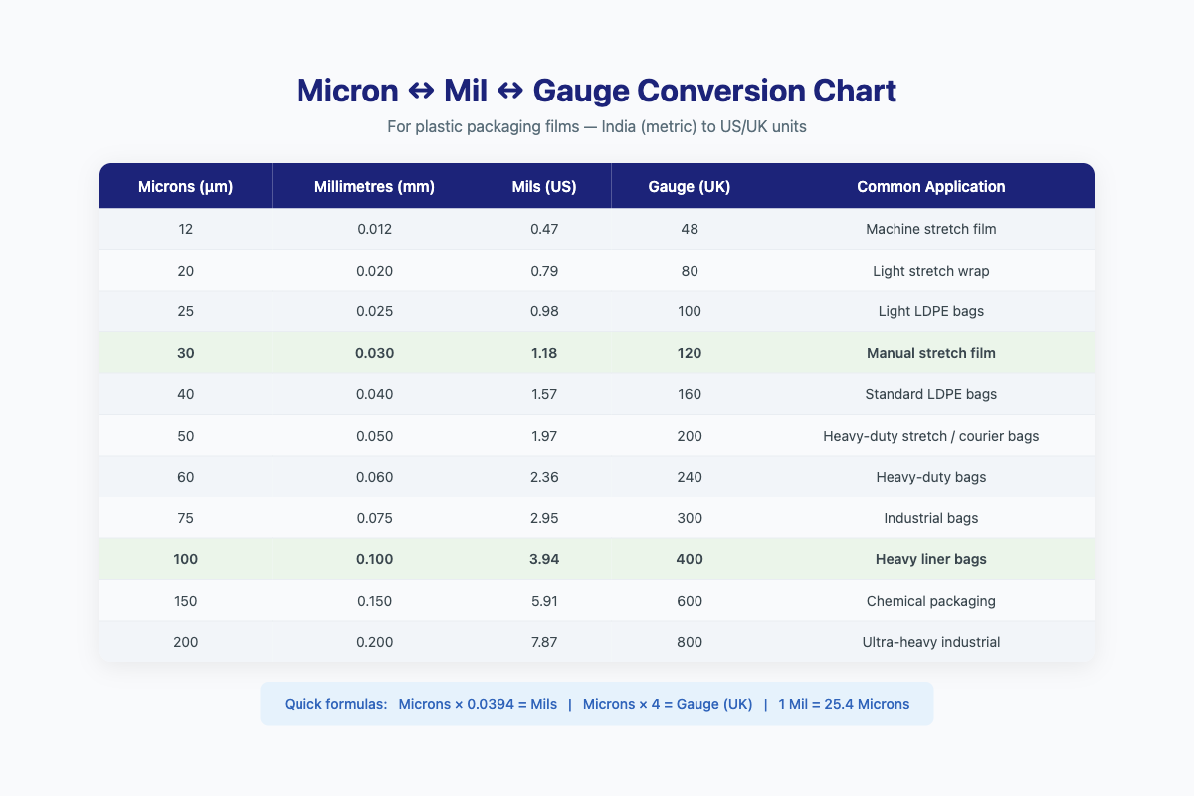This screenshot has width=1194, height=796.
Task: Click the 25 microns cell
Action: click(186, 311)
